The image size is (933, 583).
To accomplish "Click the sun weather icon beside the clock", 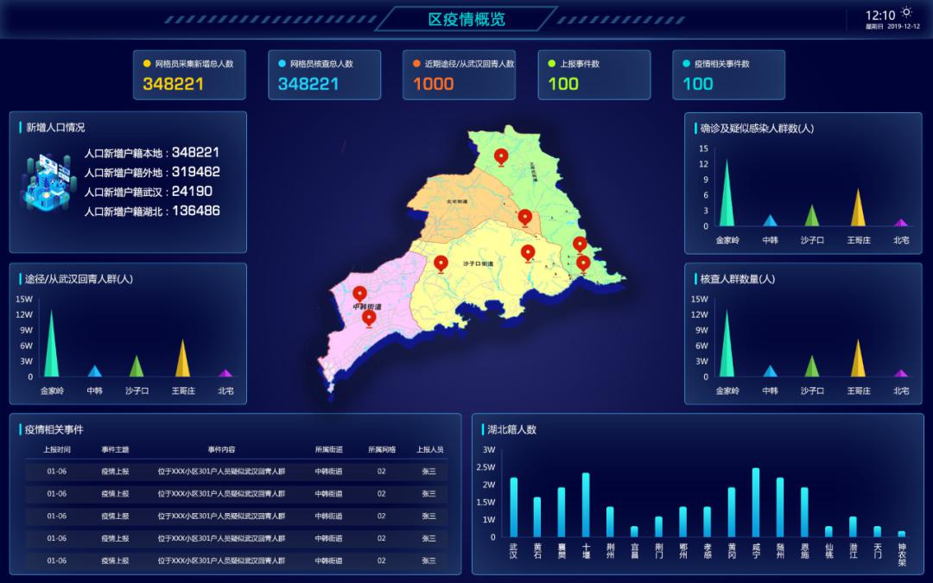I will [x=906, y=12].
